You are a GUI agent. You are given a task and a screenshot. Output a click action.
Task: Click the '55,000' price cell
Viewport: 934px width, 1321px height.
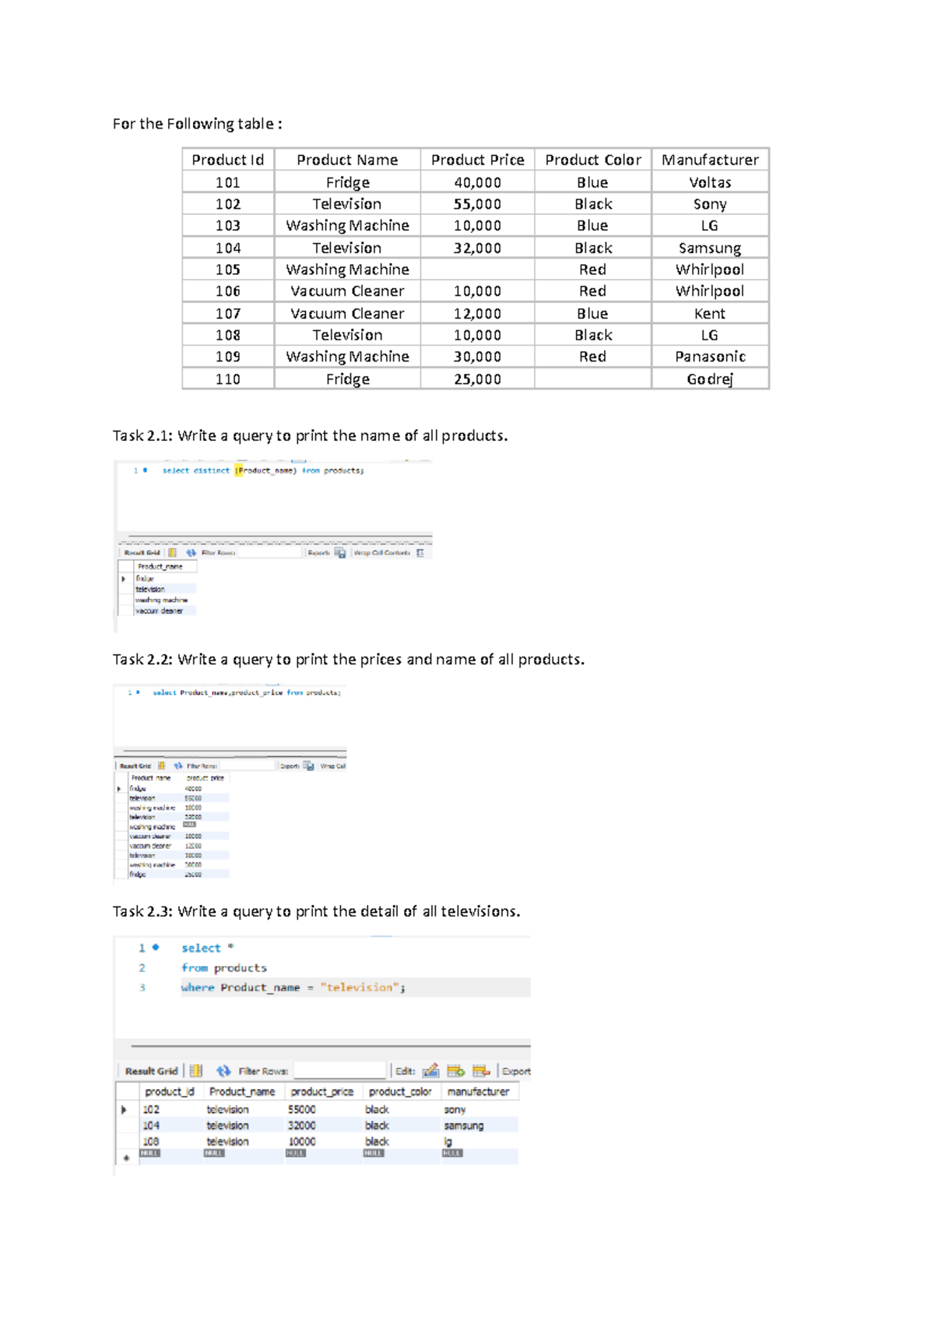coord(478,204)
